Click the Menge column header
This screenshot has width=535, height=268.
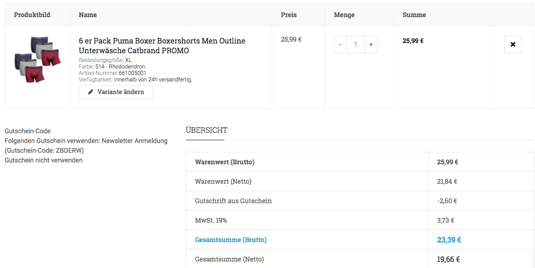pyautogui.click(x=344, y=15)
